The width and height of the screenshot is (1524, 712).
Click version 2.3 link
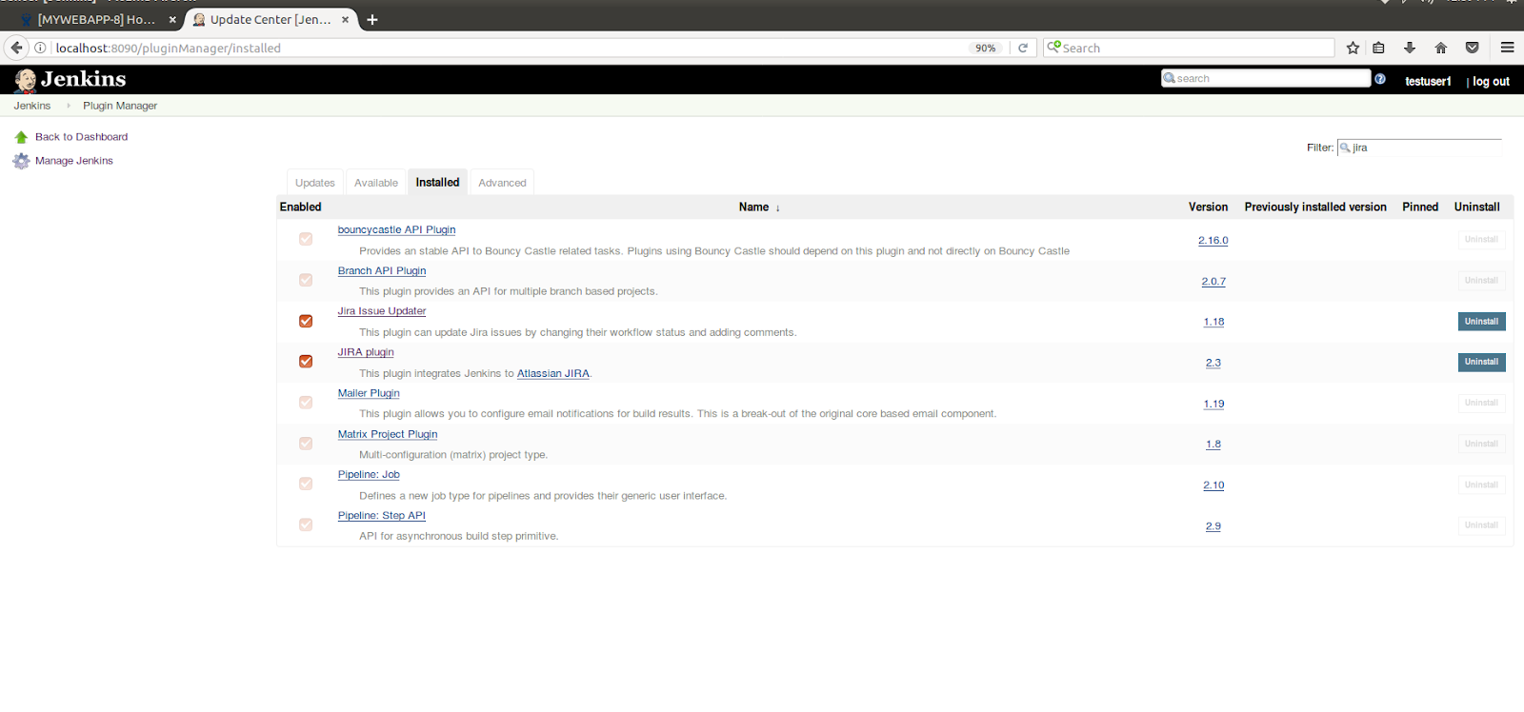[x=1213, y=363]
